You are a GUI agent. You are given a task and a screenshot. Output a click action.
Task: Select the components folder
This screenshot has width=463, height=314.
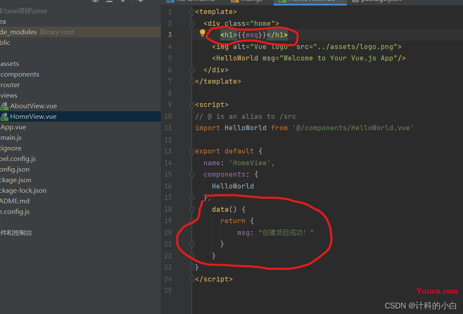pyautogui.click(x=19, y=74)
